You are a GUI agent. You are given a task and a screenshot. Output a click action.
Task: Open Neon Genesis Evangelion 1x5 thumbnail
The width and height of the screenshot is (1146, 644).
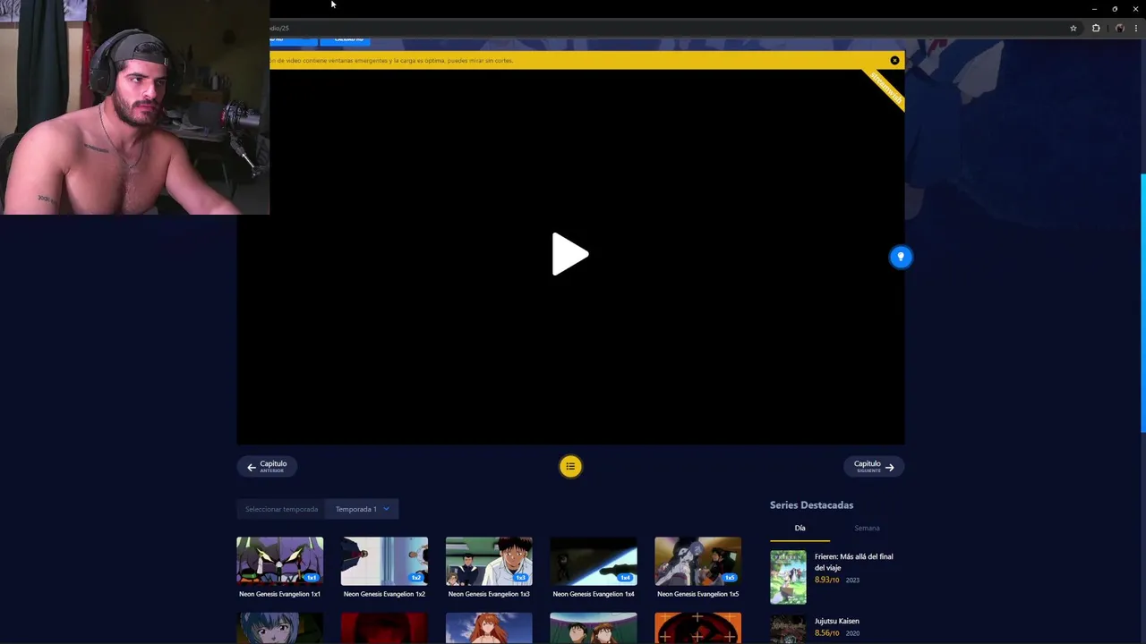[x=697, y=561]
